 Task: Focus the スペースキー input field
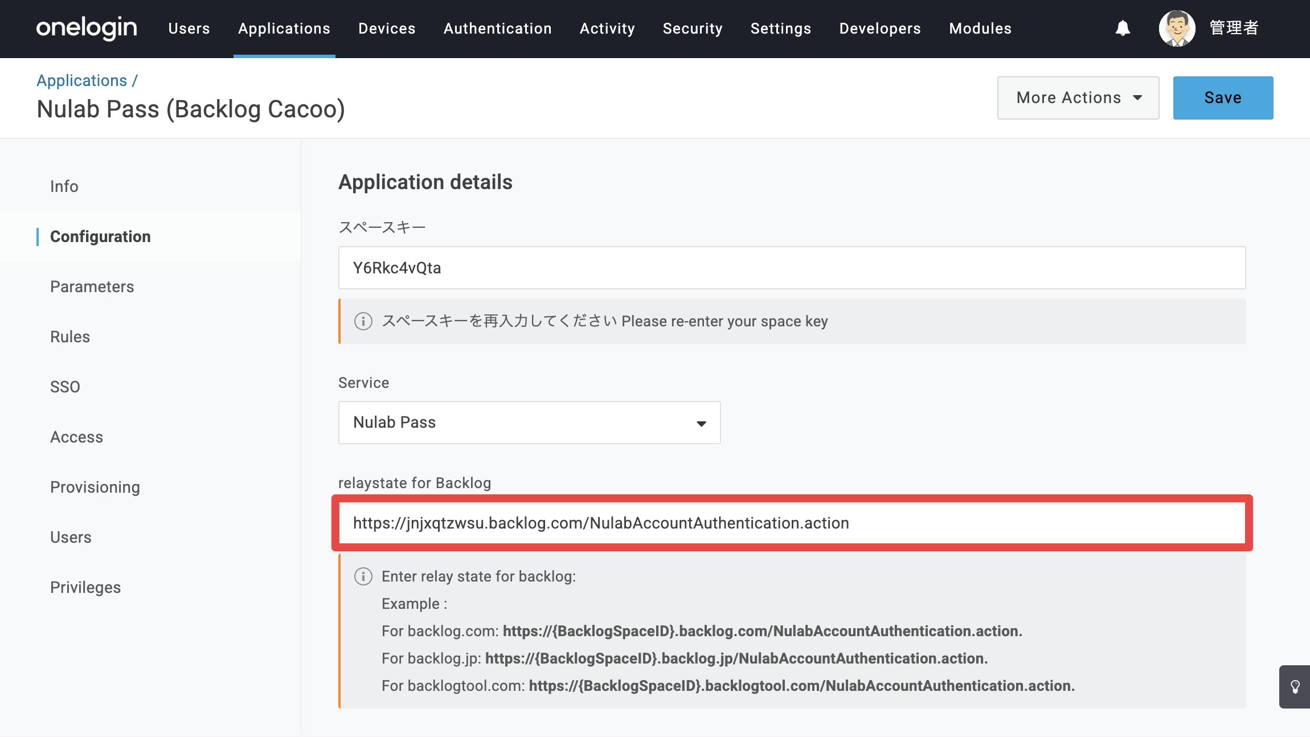[x=792, y=268]
